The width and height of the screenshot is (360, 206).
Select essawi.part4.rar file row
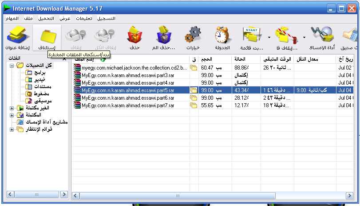point(213,83)
